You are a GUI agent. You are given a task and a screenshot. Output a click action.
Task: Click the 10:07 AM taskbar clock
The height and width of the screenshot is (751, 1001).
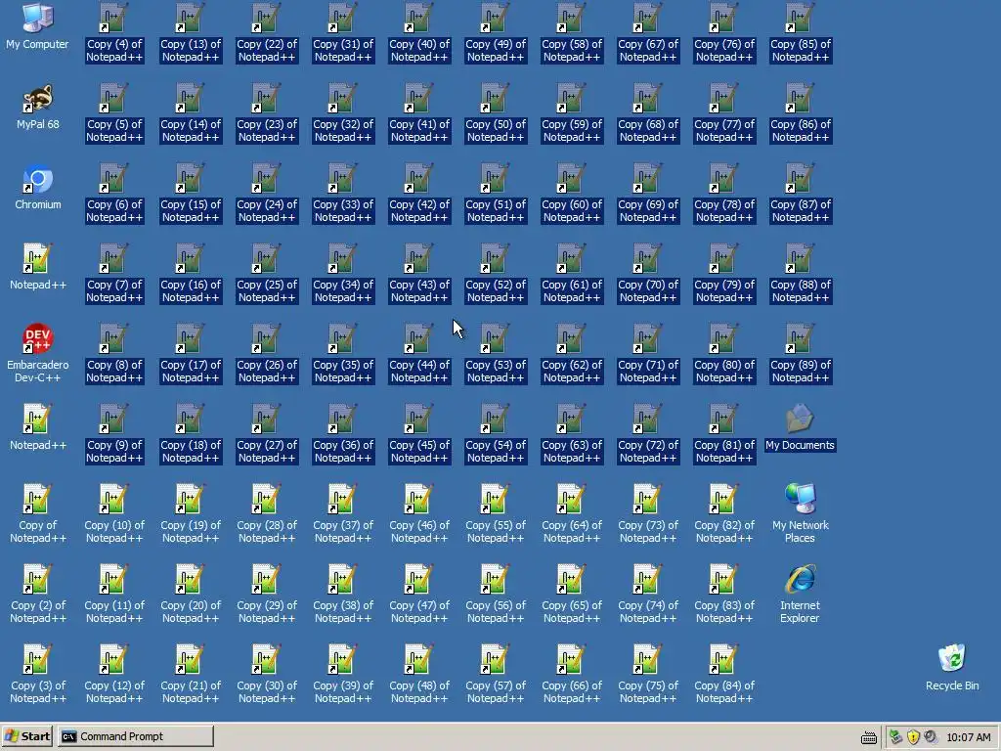coord(969,737)
